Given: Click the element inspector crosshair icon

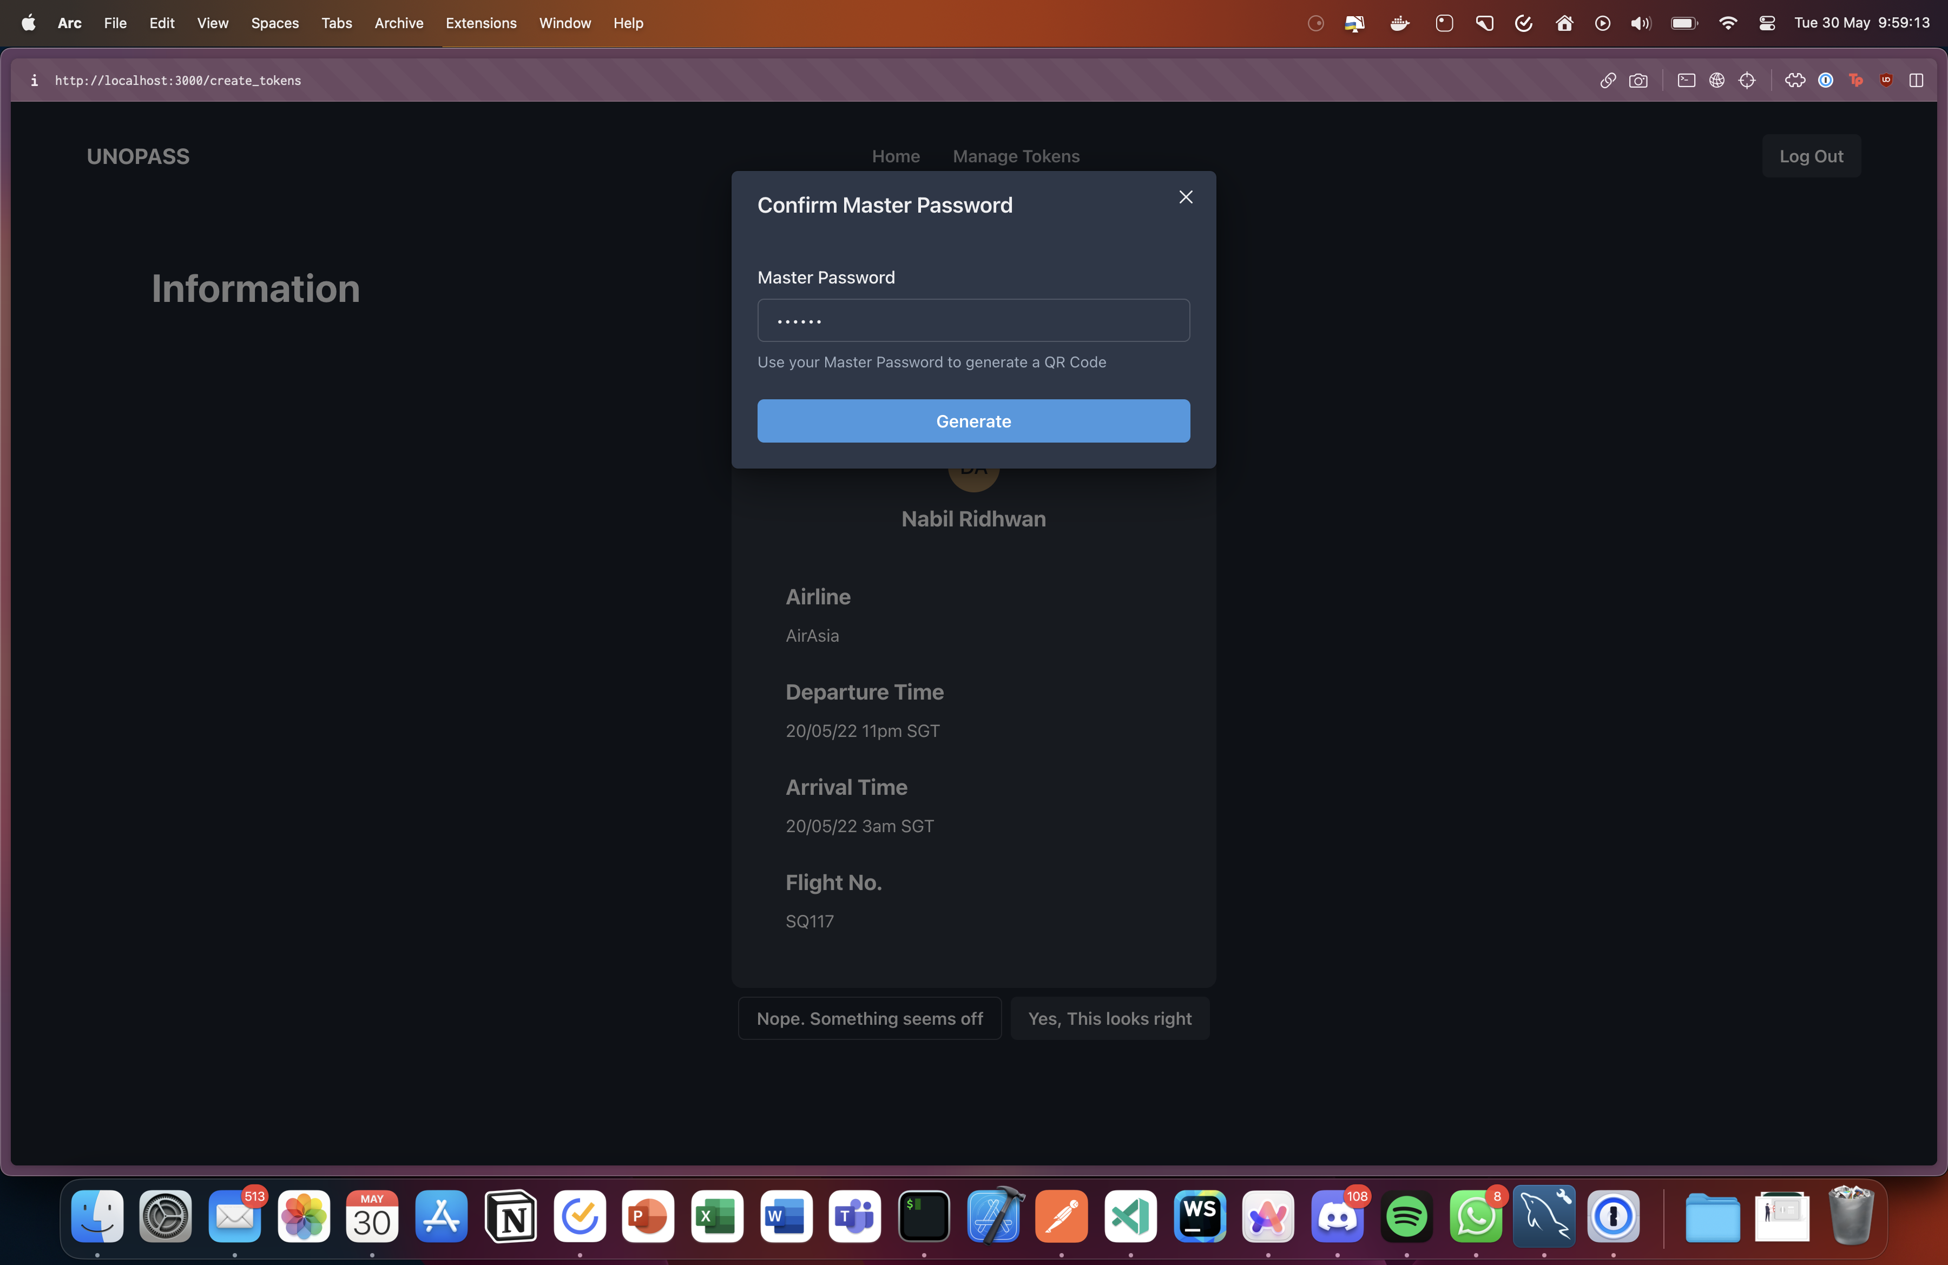Looking at the screenshot, I should pos(1747,80).
